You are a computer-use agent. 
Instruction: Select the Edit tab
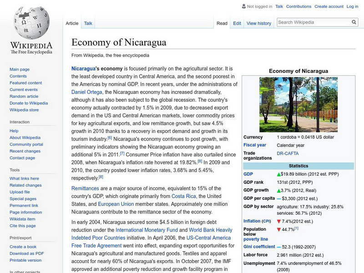coord(236,23)
